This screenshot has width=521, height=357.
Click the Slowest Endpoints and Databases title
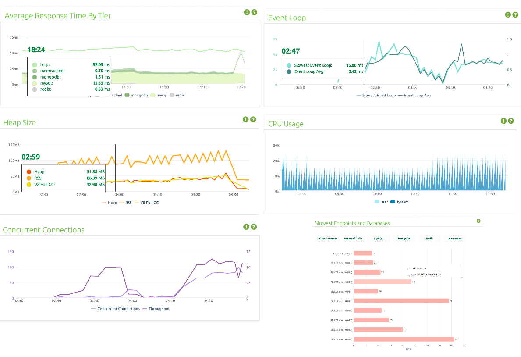pyautogui.click(x=352, y=223)
